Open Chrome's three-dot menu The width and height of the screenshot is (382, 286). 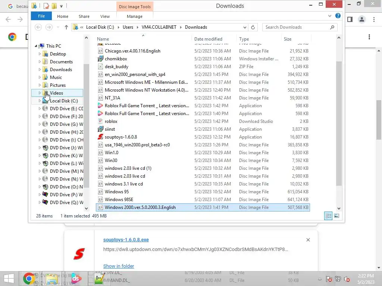pos(374,19)
